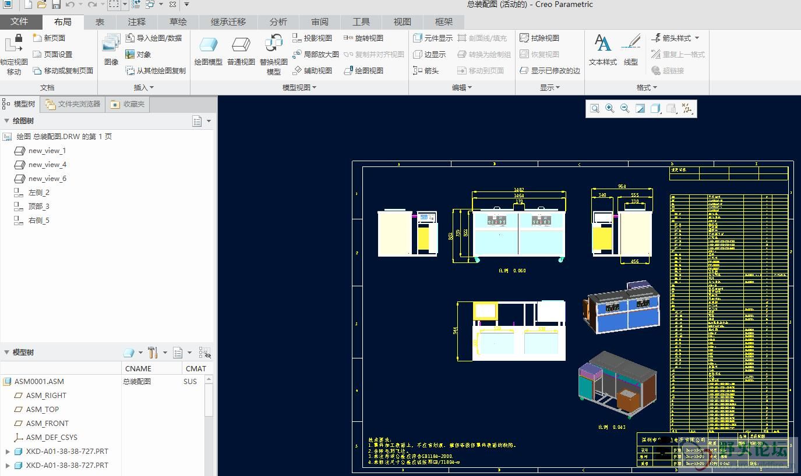801x476 pixels.
Task: Customize quick access toolbar dropdown
Action: click(x=186, y=5)
